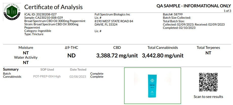
Task: Click the Full Spectrum Biologics Inc name
Action: pyautogui.click(x=112, y=15)
